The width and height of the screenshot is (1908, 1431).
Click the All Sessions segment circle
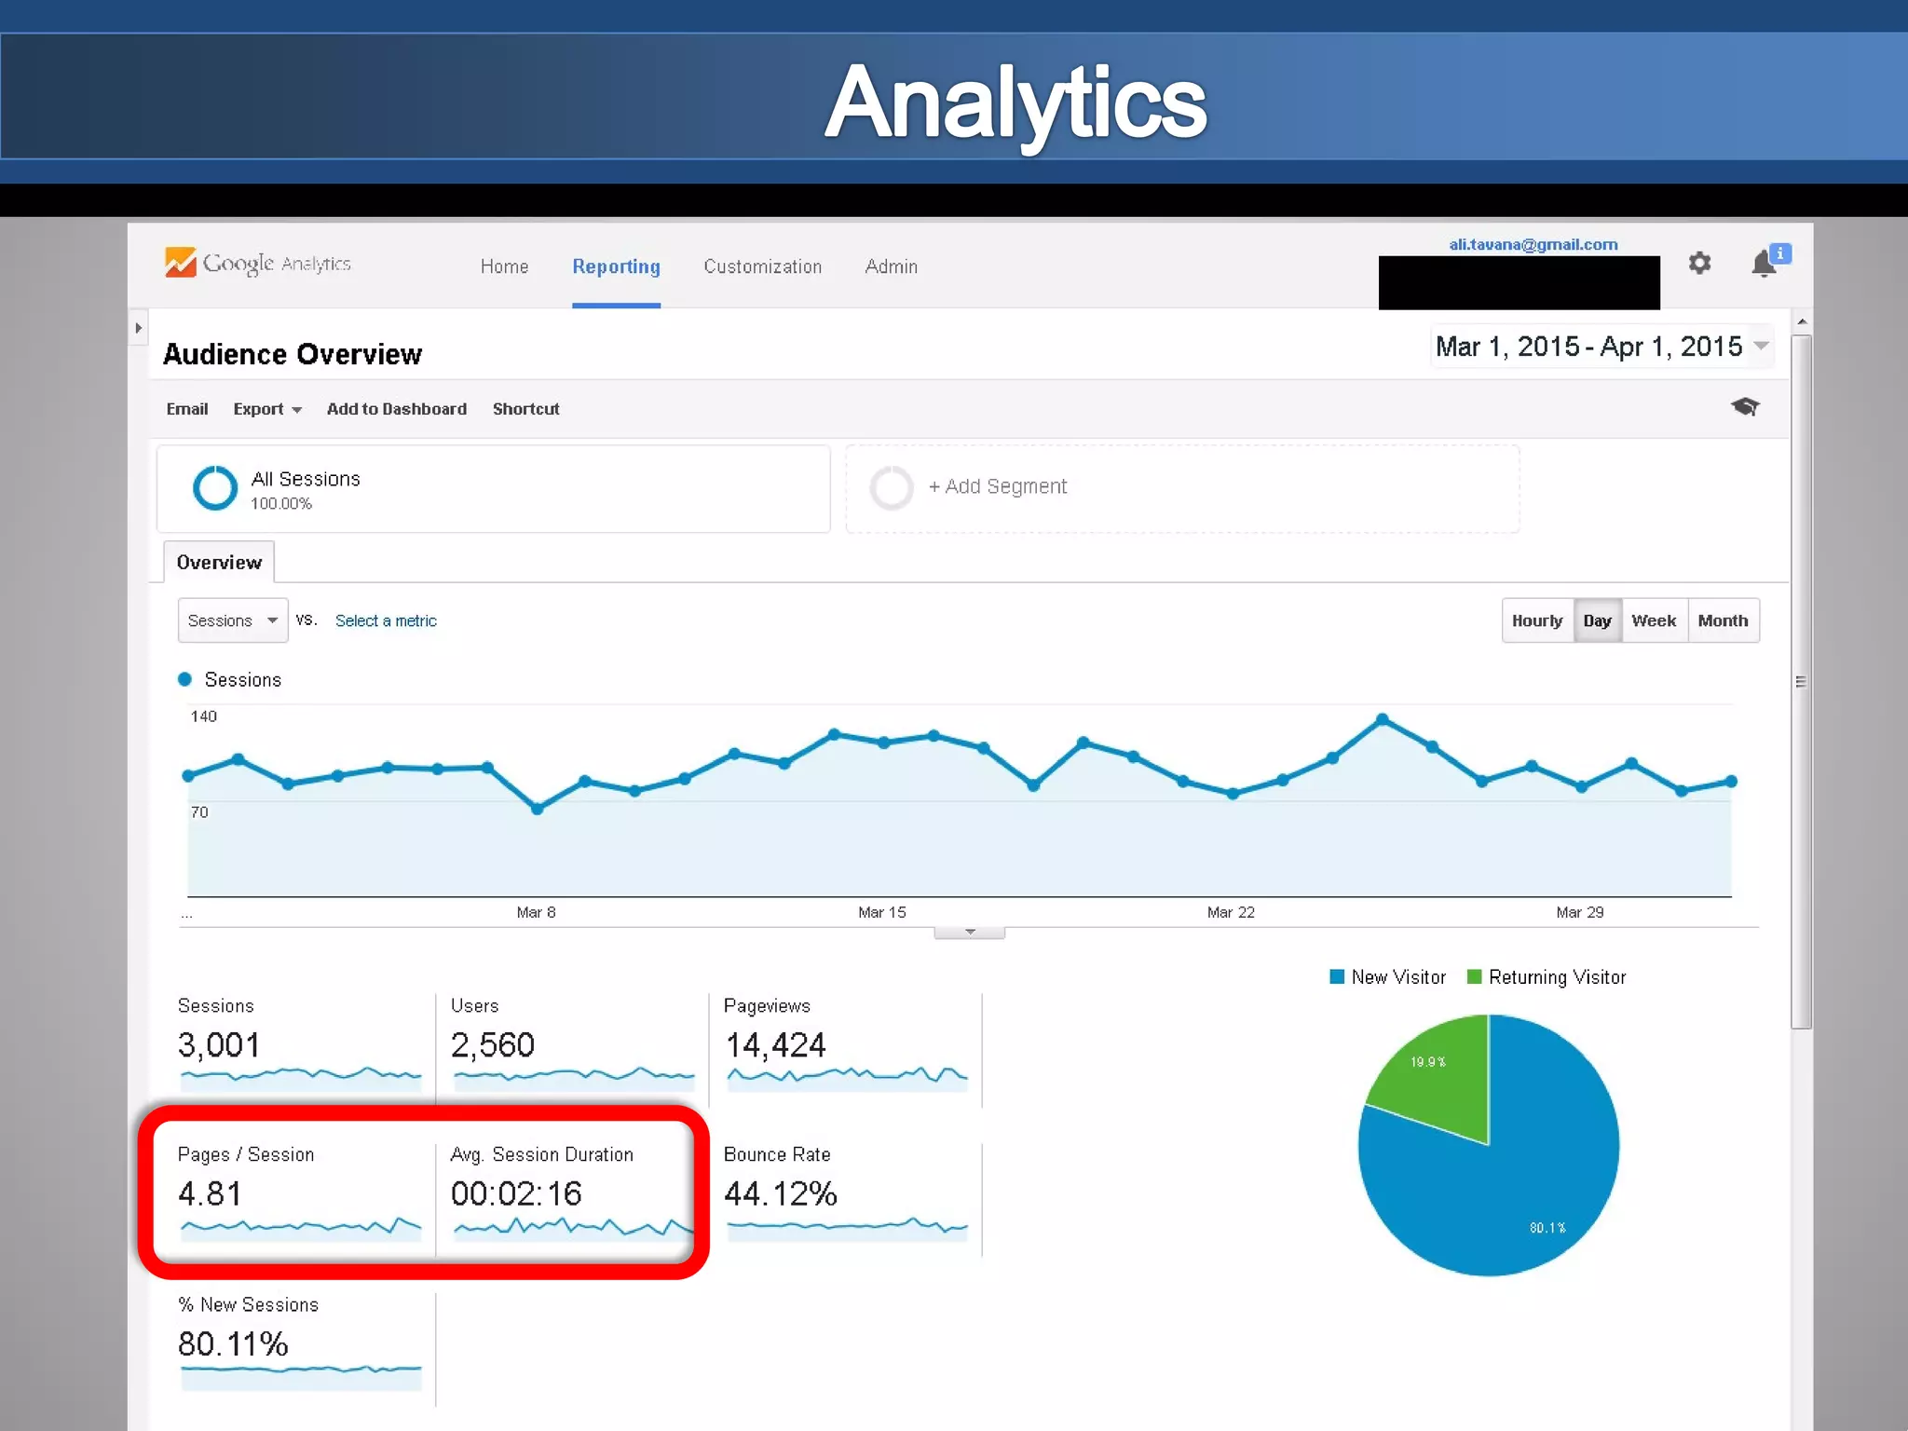(215, 488)
